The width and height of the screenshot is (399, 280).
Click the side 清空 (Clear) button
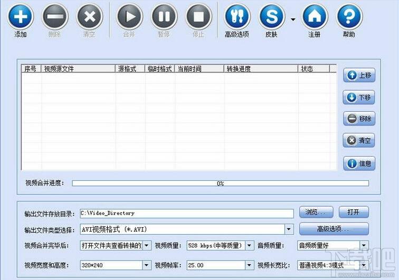[359, 140]
